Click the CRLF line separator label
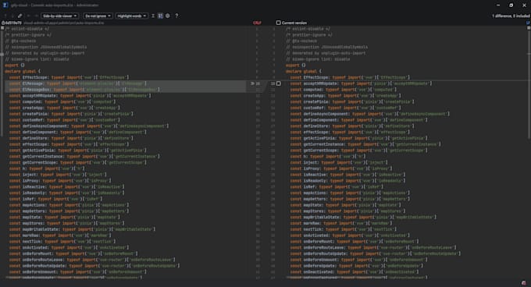This screenshot has height=287, width=531. click(x=257, y=23)
